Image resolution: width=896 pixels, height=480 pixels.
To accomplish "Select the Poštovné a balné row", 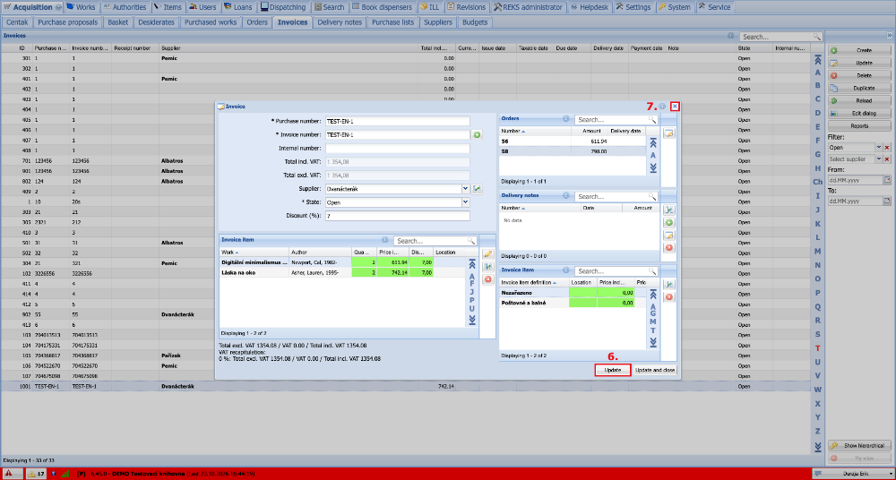I will [573, 303].
